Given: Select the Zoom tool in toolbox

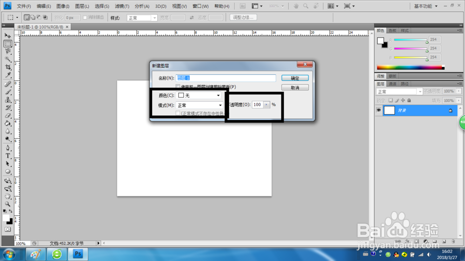Looking at the screenshot, I should coord(8,204).
